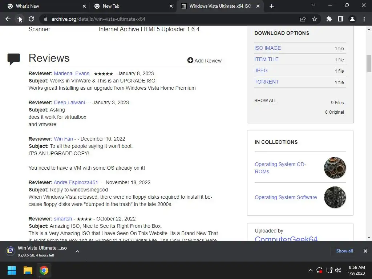Screen dimensions: 372x279
Task: Share this page via share icon
Action: click(x=303, y=19)
